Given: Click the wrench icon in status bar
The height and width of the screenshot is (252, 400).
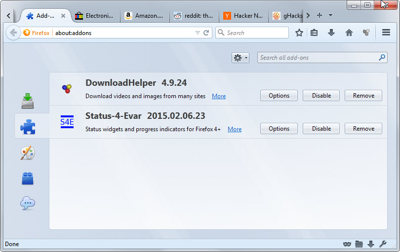Looking at the screenshot, I should [383, 244].
